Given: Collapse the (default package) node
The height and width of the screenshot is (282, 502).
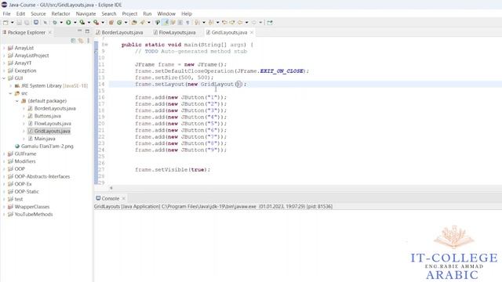Looking at the screenshot, I should tap(17, 101).
